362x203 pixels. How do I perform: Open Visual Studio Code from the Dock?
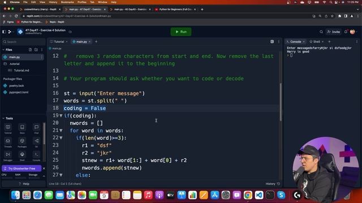pos(259,195)
